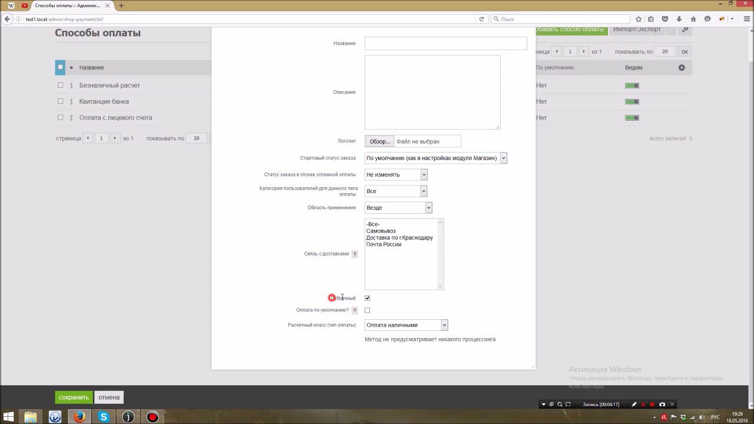This screenshot has width=754, height=424.
Task: Click the drag handle for Безналичный расчет
Action: (x=71, y=85)
